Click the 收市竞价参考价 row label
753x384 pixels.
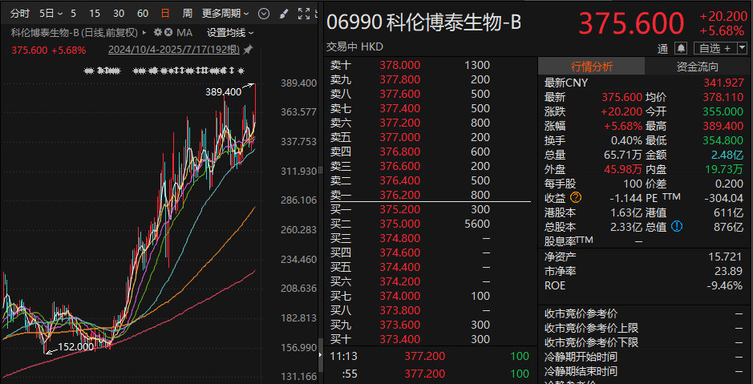(581, 314)
